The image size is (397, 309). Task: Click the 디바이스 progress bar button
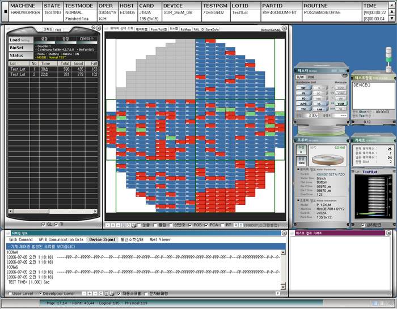[x=87, y=40]
